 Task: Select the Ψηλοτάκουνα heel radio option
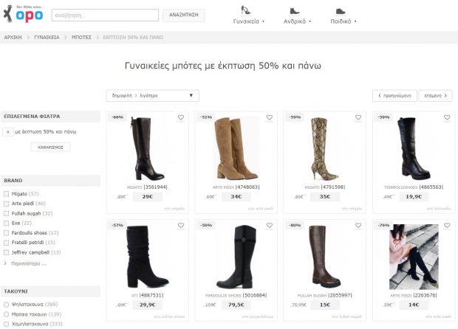coord(6,305)
